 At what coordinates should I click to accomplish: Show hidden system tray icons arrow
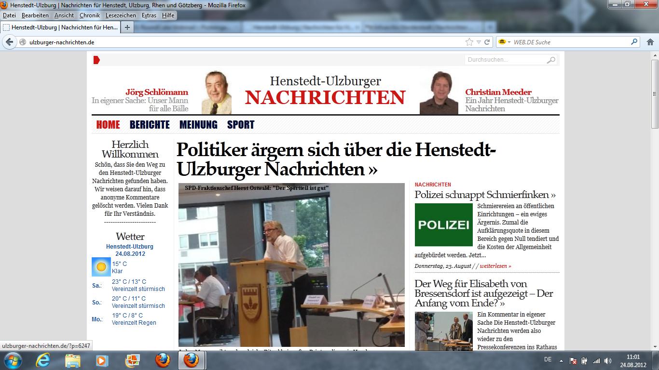pyautogui.click(x=562, y=360)
